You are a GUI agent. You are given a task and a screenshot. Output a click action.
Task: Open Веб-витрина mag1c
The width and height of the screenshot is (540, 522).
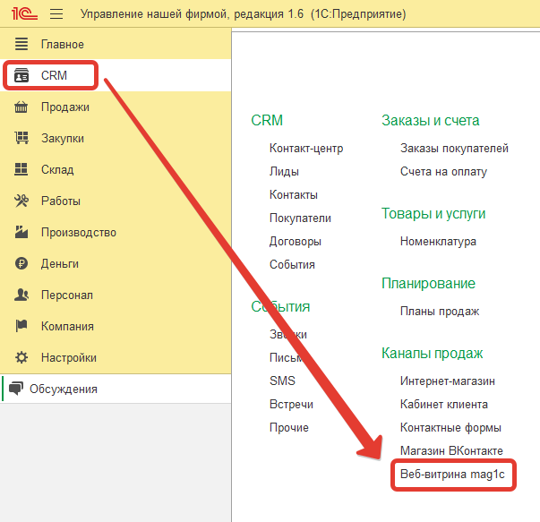click(452, 475)
